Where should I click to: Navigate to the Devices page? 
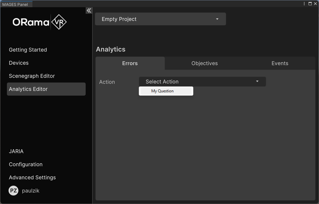(x=19, y=63)
